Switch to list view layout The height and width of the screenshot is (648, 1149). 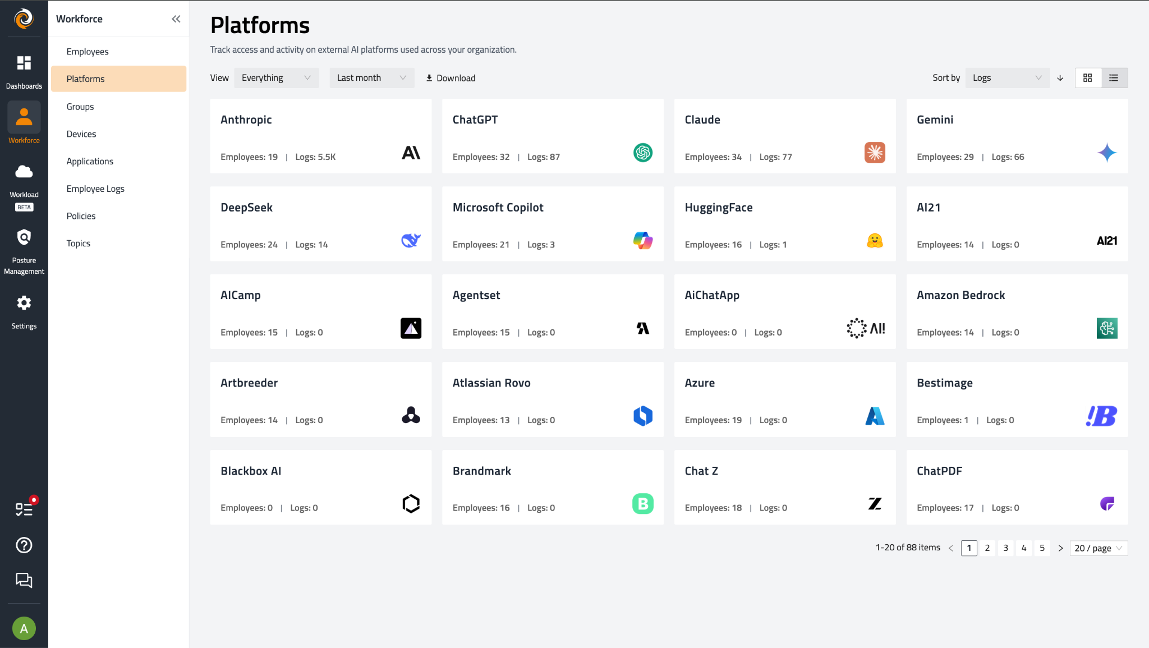(x=1114, y=78)
